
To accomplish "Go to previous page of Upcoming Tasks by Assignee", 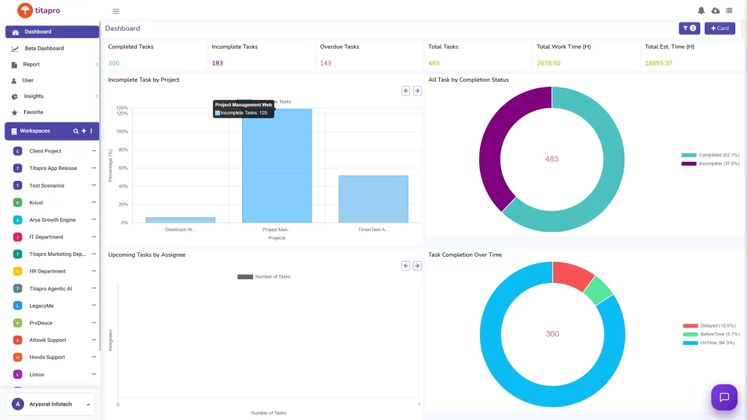I will (x=406, y=265).
